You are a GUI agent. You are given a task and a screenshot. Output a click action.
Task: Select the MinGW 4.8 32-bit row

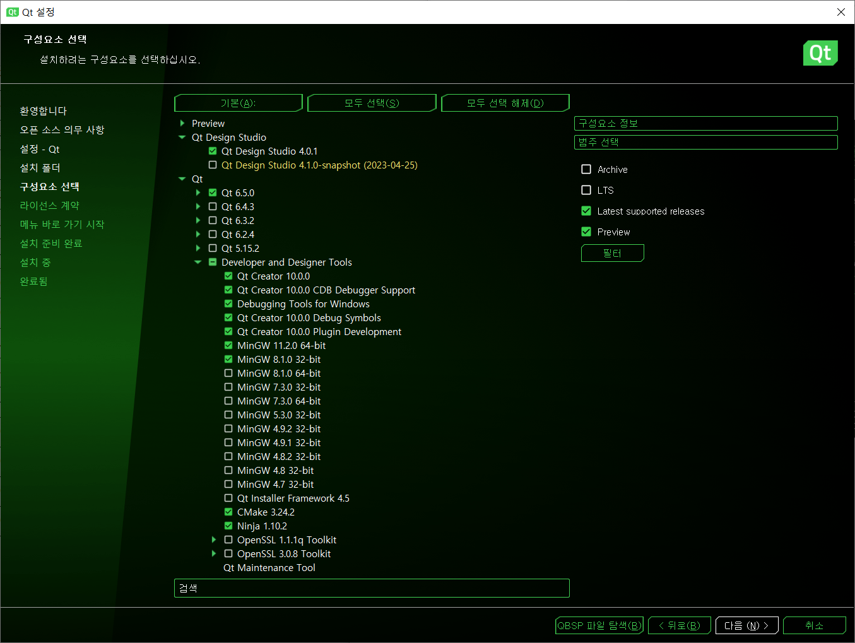(276, 471)
